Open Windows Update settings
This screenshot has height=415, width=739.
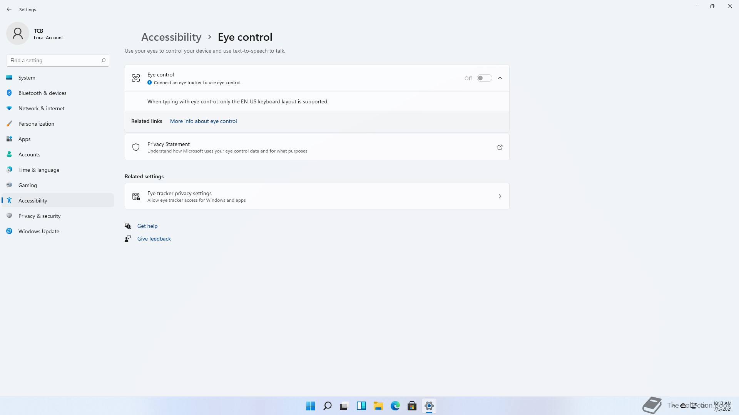pyautogui.click(x=58, y=231)
